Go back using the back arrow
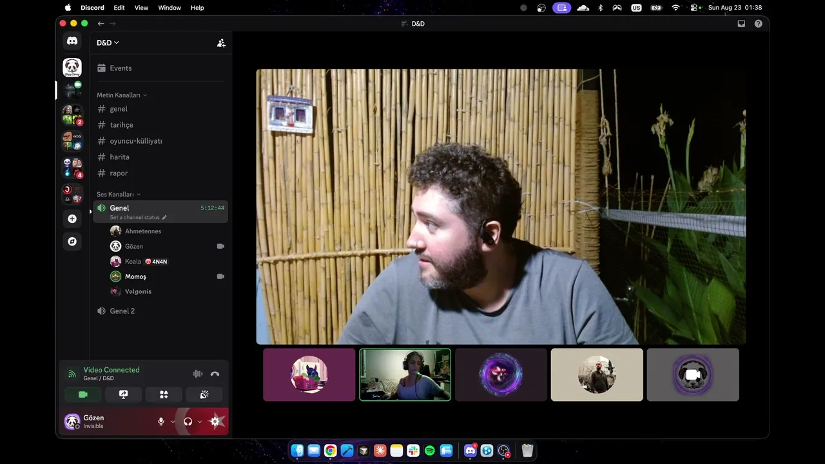The image size is (825, 464). 101,24
